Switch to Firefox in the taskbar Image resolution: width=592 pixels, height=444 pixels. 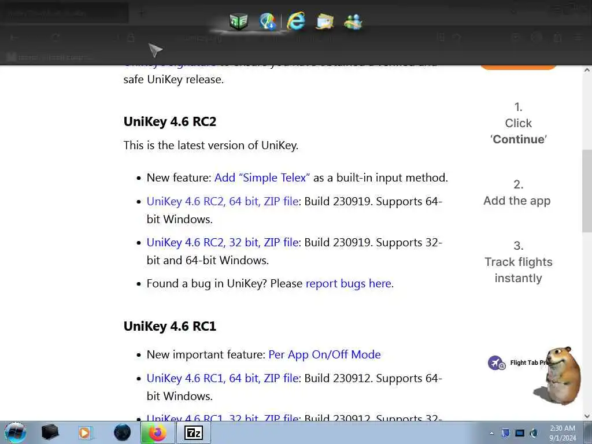[157, 432]
